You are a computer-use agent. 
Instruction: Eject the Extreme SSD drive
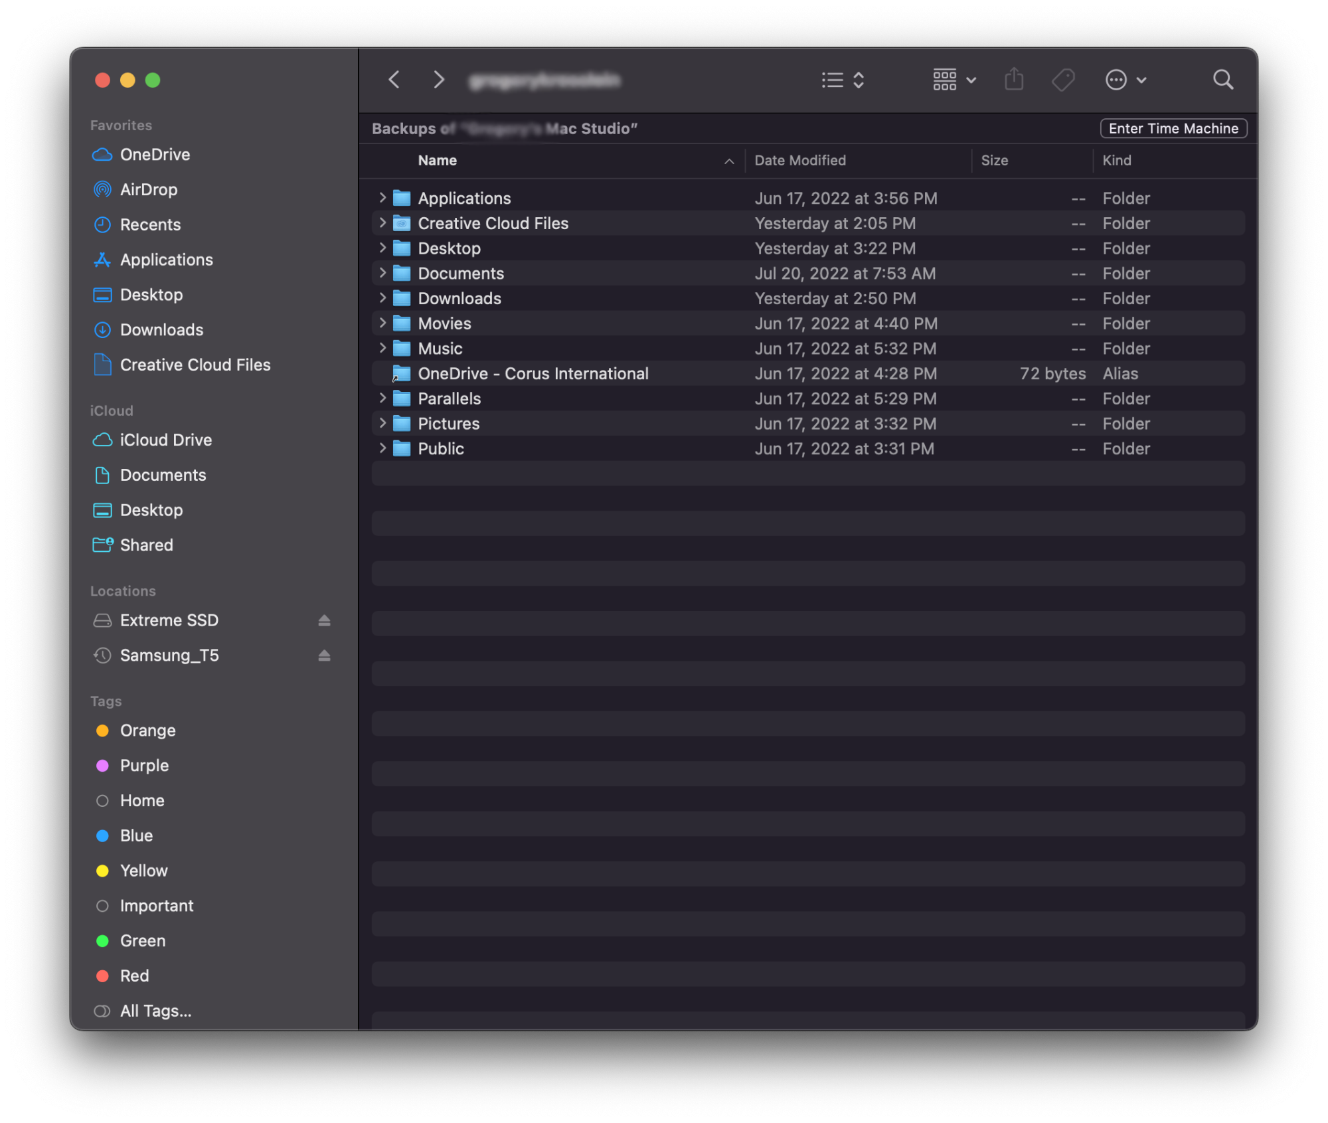[324, 620]
